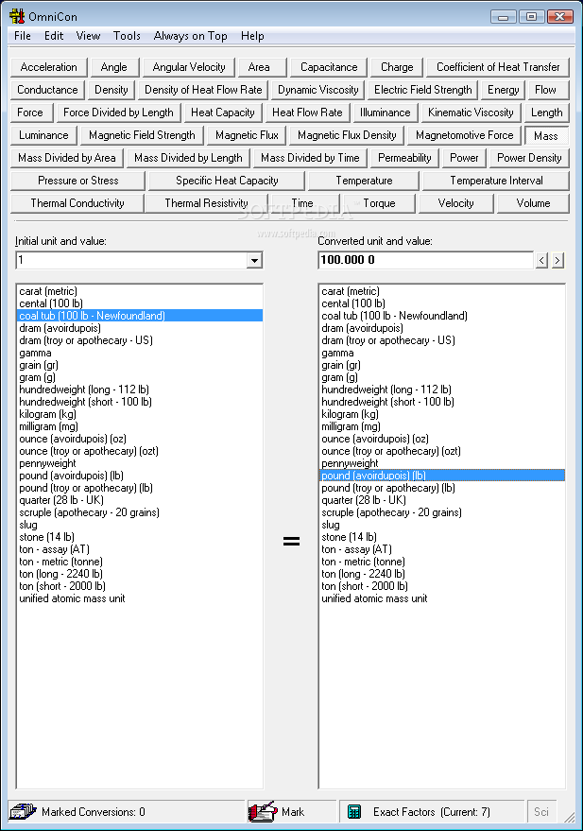The image size is (583, 831).
Task: Choose the Power Density category
Action: [529, 158]
